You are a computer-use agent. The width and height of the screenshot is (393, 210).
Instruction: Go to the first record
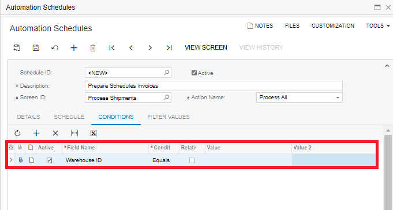[112, 48]
